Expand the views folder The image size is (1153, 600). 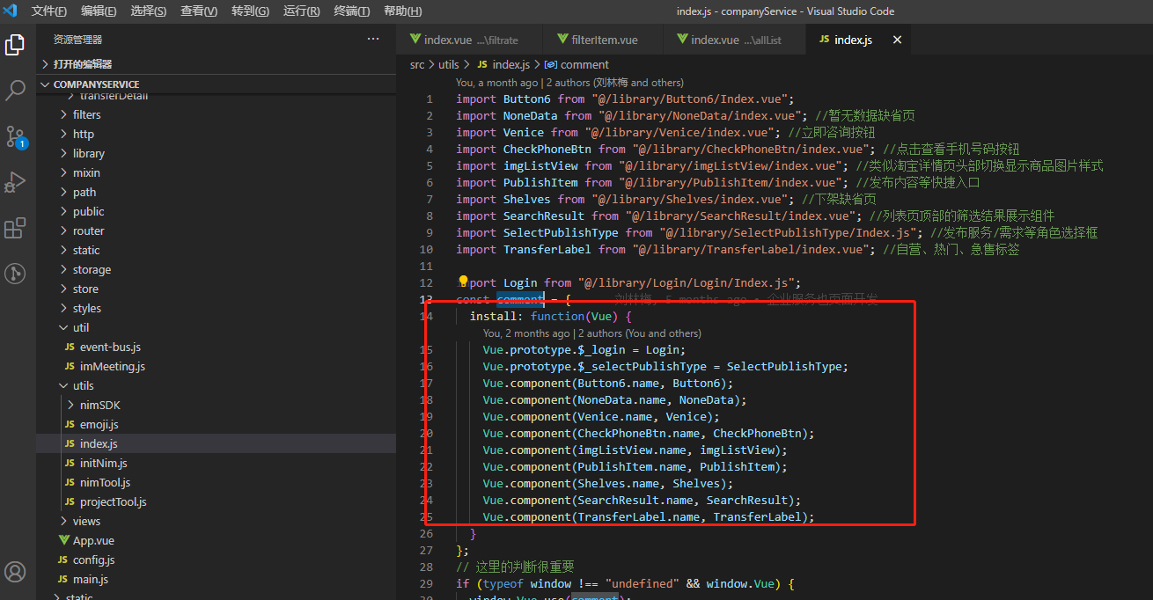(x=216, y=521)
